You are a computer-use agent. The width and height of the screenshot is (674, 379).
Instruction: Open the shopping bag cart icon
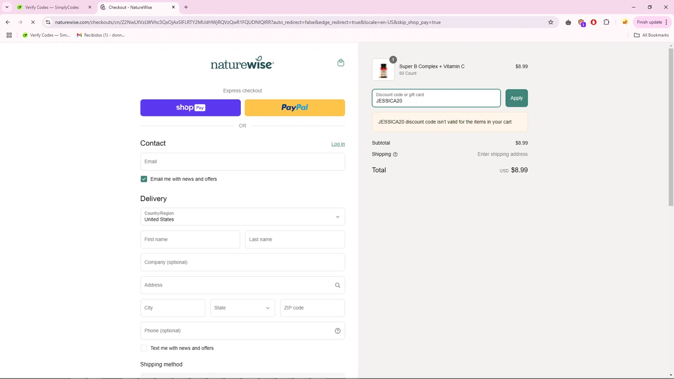click(x=341, y=62)
